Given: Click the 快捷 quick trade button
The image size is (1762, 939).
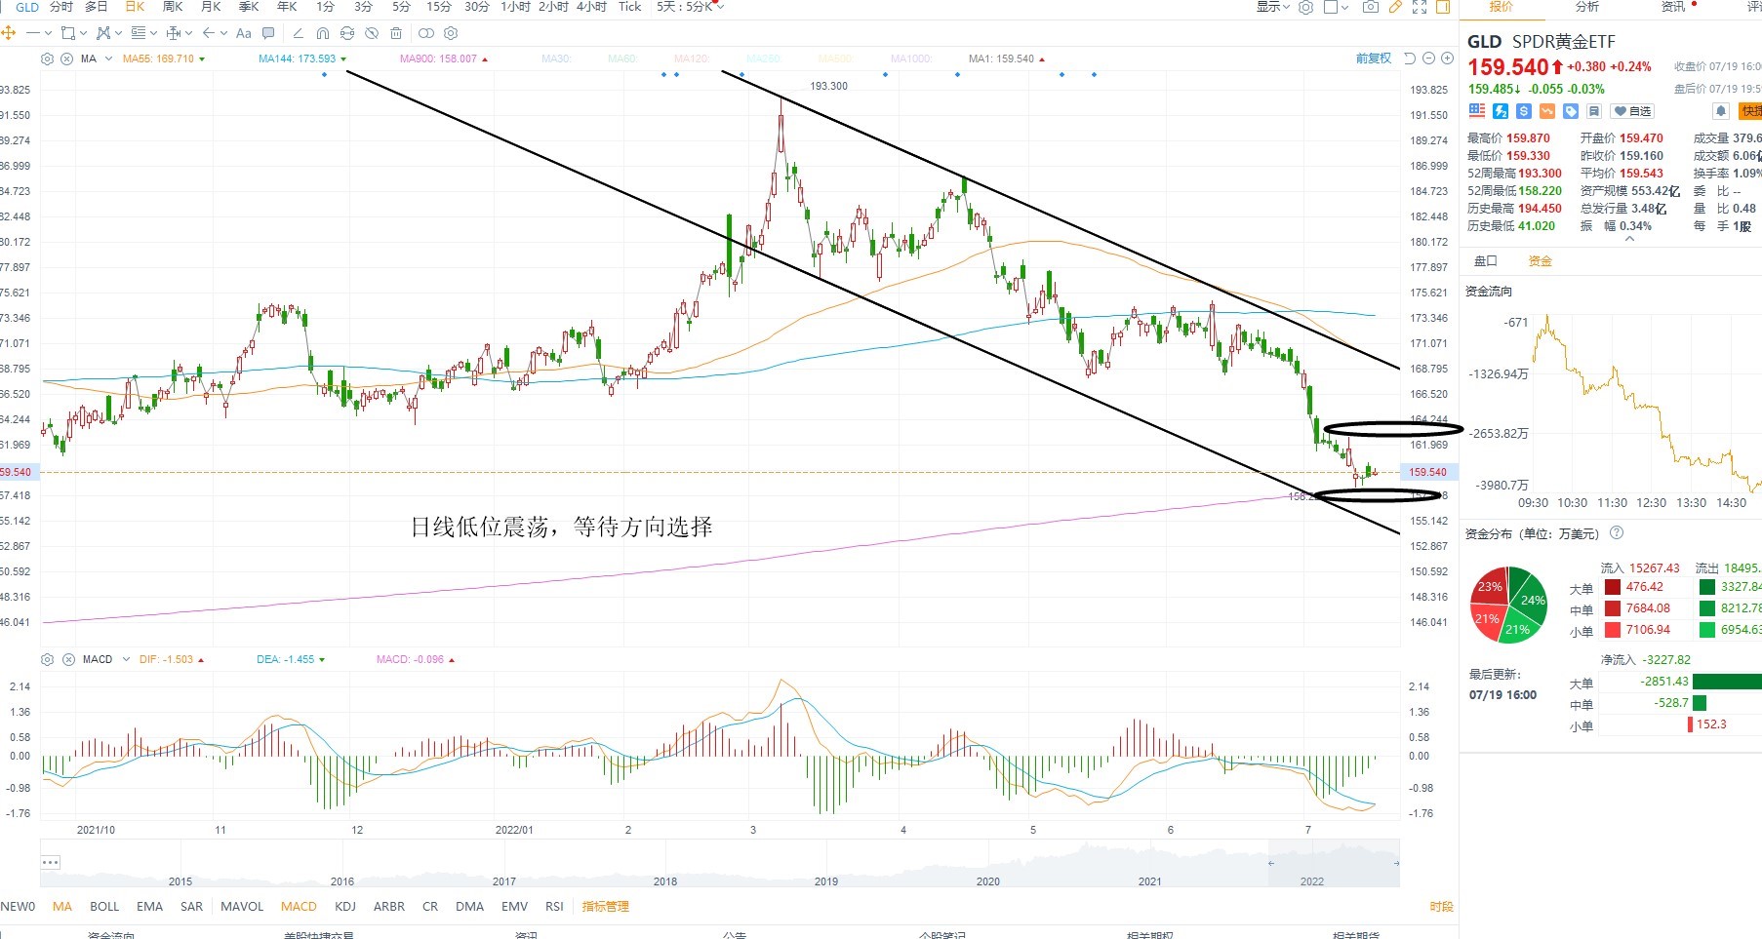Looking at the screenshot, I should point(1750,111).
